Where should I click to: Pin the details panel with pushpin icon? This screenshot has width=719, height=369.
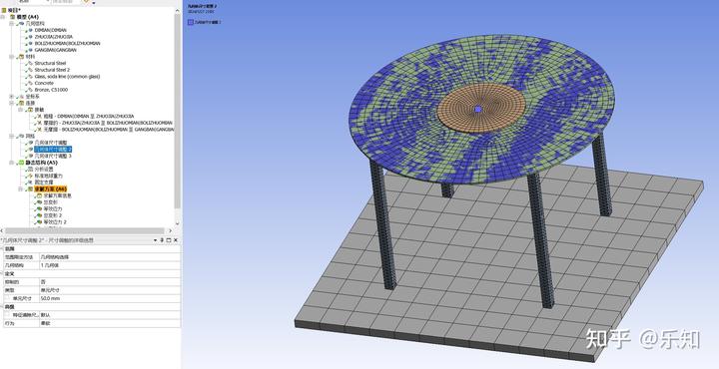163,240
